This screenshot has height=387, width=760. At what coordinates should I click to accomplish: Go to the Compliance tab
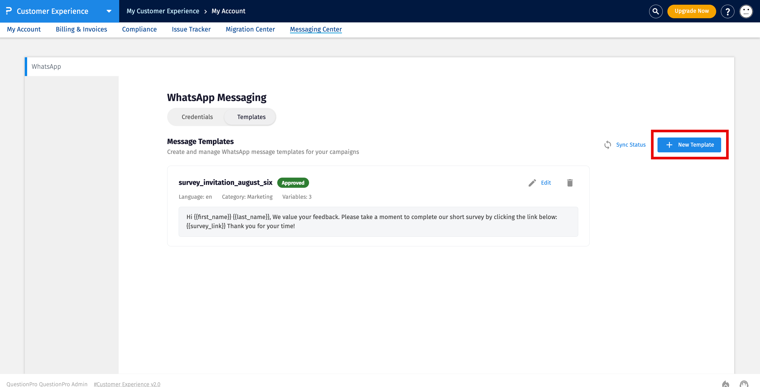point(139,29)
